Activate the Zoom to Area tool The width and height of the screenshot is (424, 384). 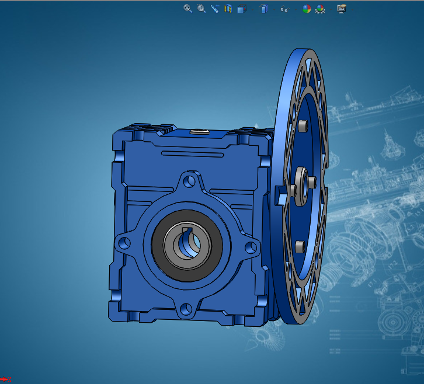pyautogui.click(x=201, y=9)
